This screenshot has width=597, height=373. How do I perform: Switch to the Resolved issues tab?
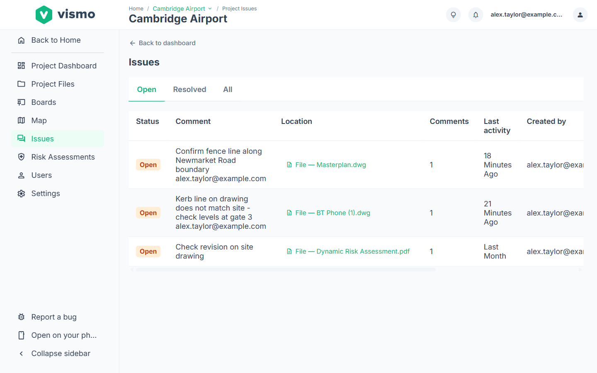189,90
